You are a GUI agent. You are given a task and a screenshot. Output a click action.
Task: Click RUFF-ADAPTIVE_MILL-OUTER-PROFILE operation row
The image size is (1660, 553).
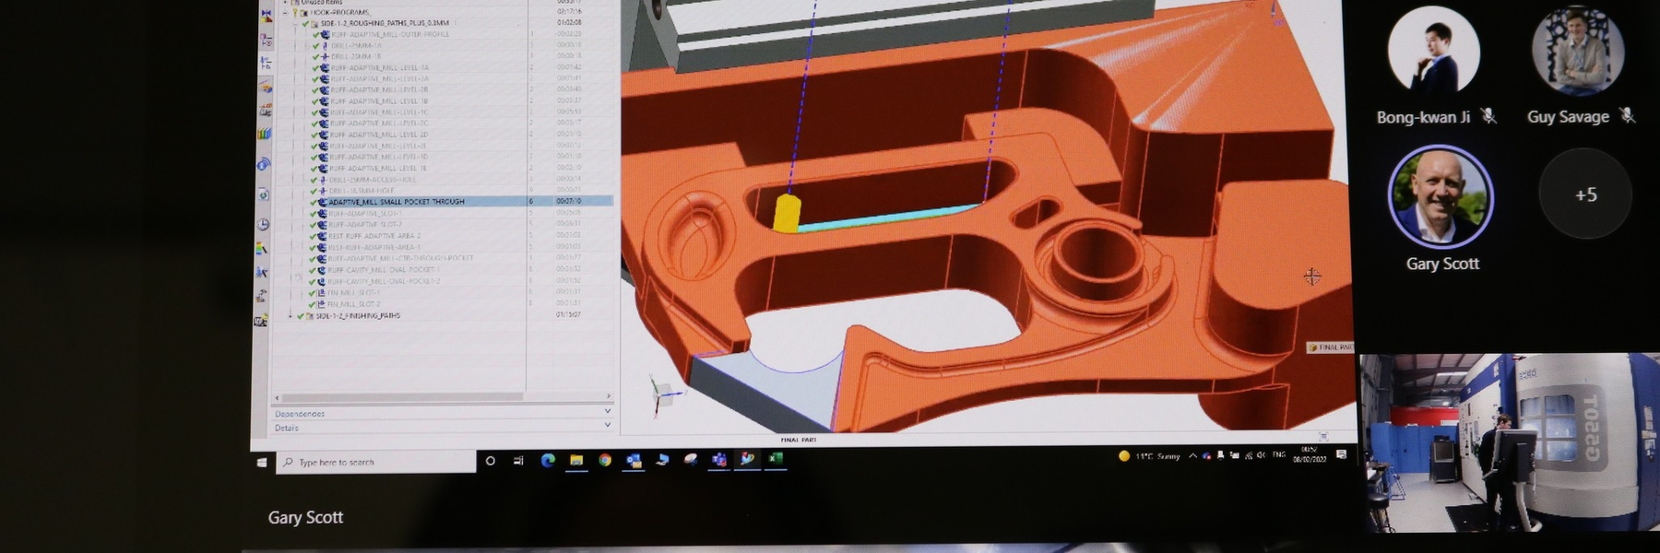(x=390, y=34)
